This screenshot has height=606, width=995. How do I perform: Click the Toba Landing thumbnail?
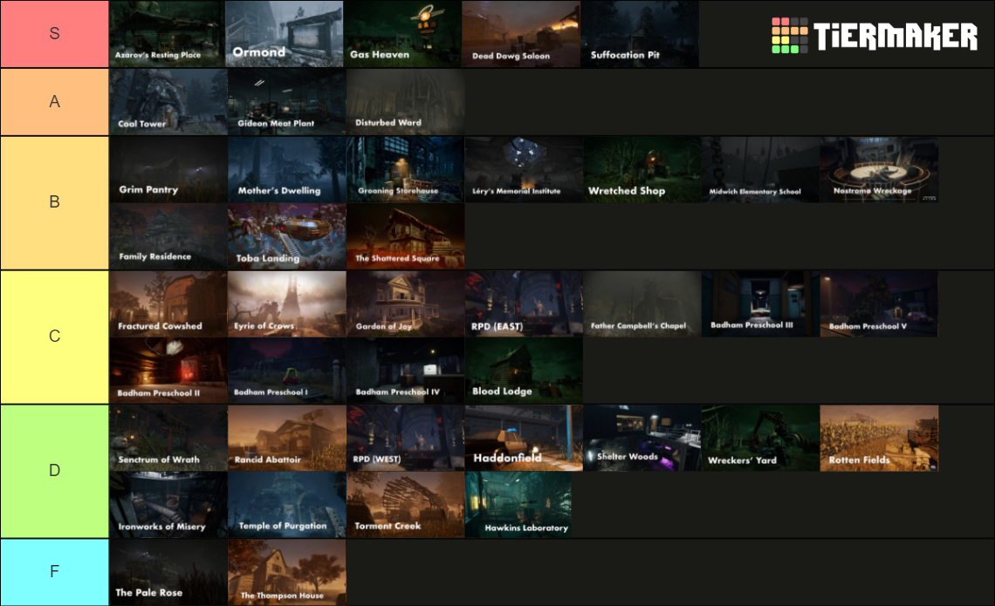pyautogui.click(x=285, y=236)
